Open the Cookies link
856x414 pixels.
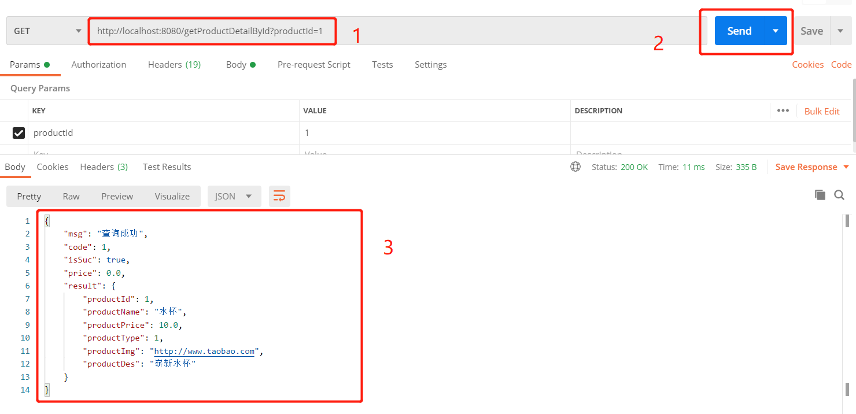point(807,65)
